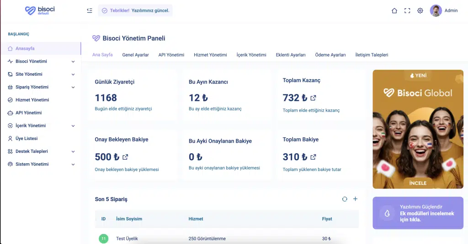The width and height of the screenshot is (468, 244).
Task: Click the 30 ₺ price cell
Action: coord(326,239)
